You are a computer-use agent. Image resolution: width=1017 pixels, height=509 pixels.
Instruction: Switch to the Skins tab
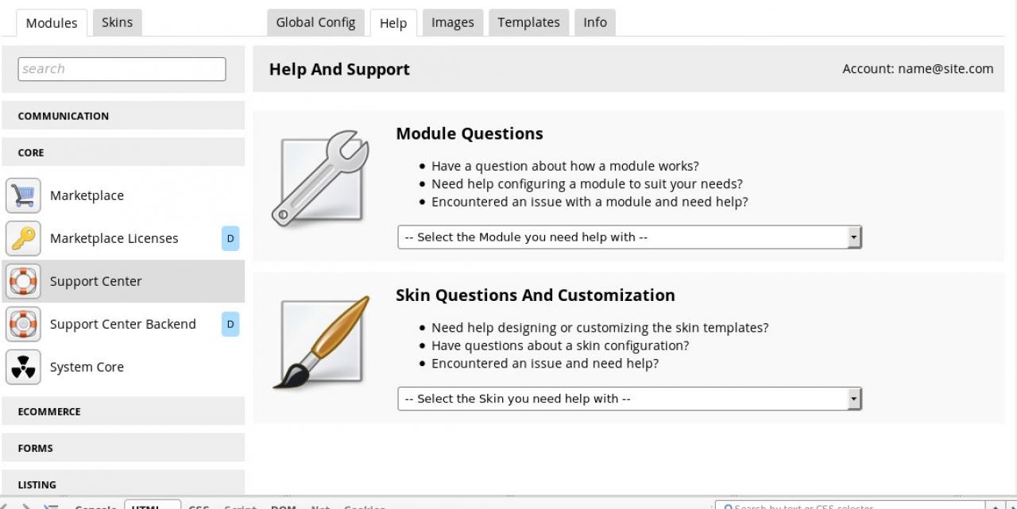117,22
